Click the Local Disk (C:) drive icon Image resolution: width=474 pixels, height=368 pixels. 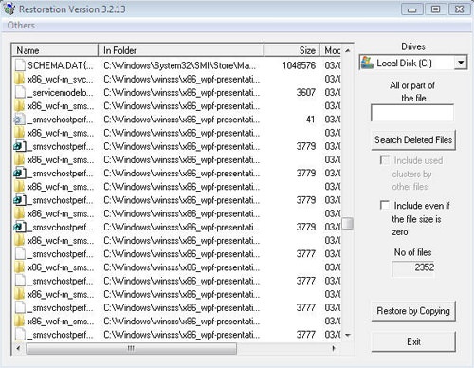coord(367,63)
